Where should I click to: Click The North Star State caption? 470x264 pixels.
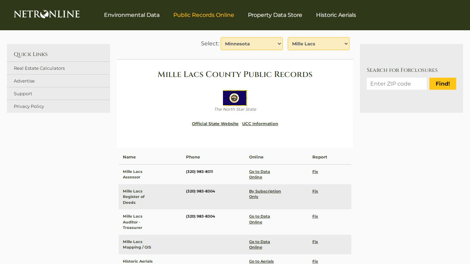[x=235, y=109]
